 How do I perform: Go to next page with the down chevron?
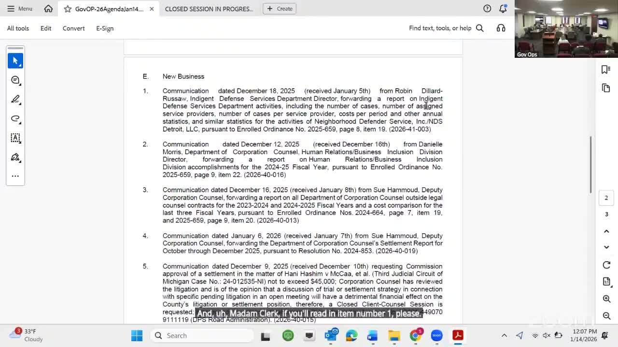click(606, 247)
